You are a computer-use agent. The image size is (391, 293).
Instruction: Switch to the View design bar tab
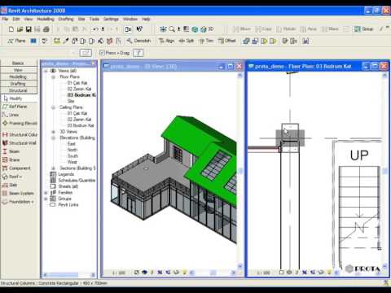[x=19, y=70]
